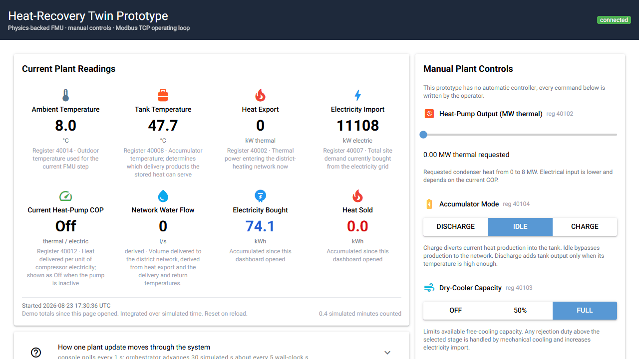The image size is (639, 359).
Task: Click the Electricity Bought meter icon
Action: click(x=260, y=196)
